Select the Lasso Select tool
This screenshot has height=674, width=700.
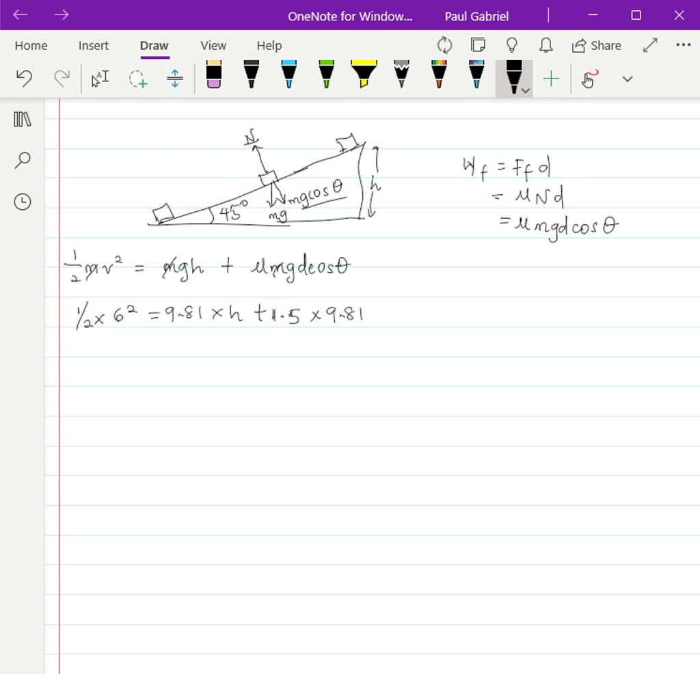point(138,79)
